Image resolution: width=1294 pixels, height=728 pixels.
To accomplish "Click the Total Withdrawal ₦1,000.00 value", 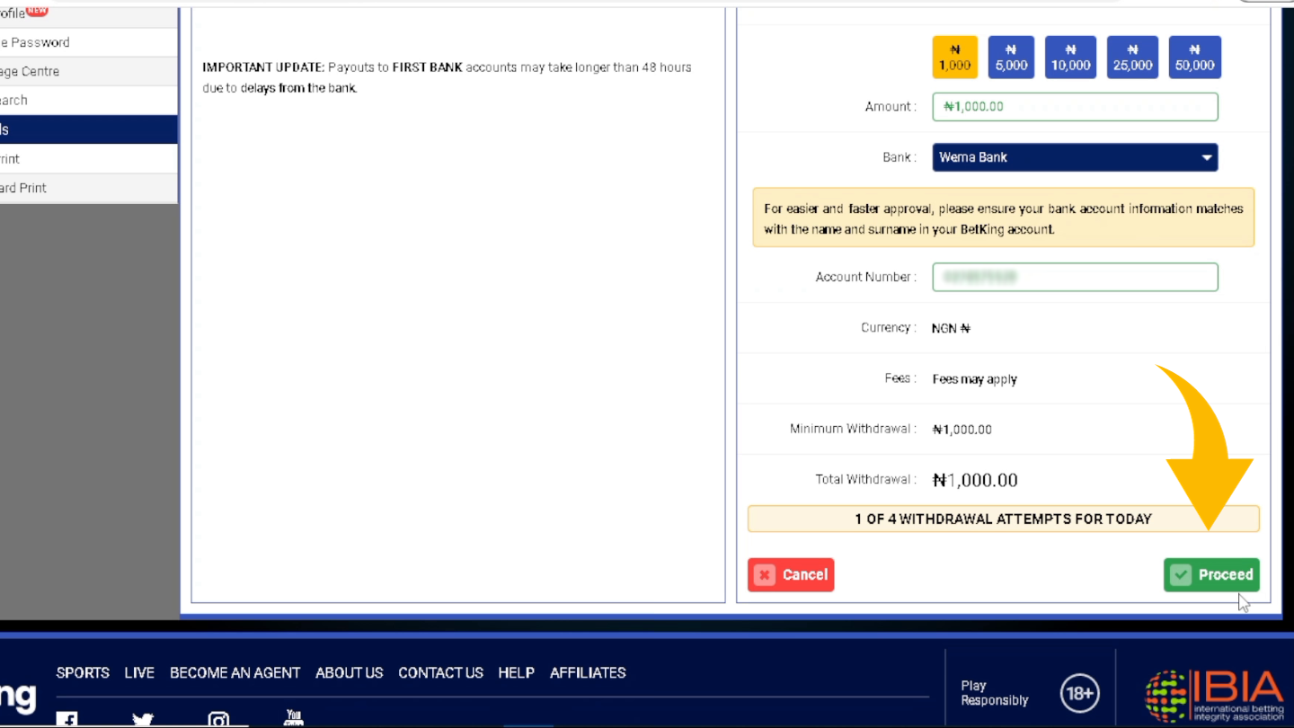I will (975, 480).
